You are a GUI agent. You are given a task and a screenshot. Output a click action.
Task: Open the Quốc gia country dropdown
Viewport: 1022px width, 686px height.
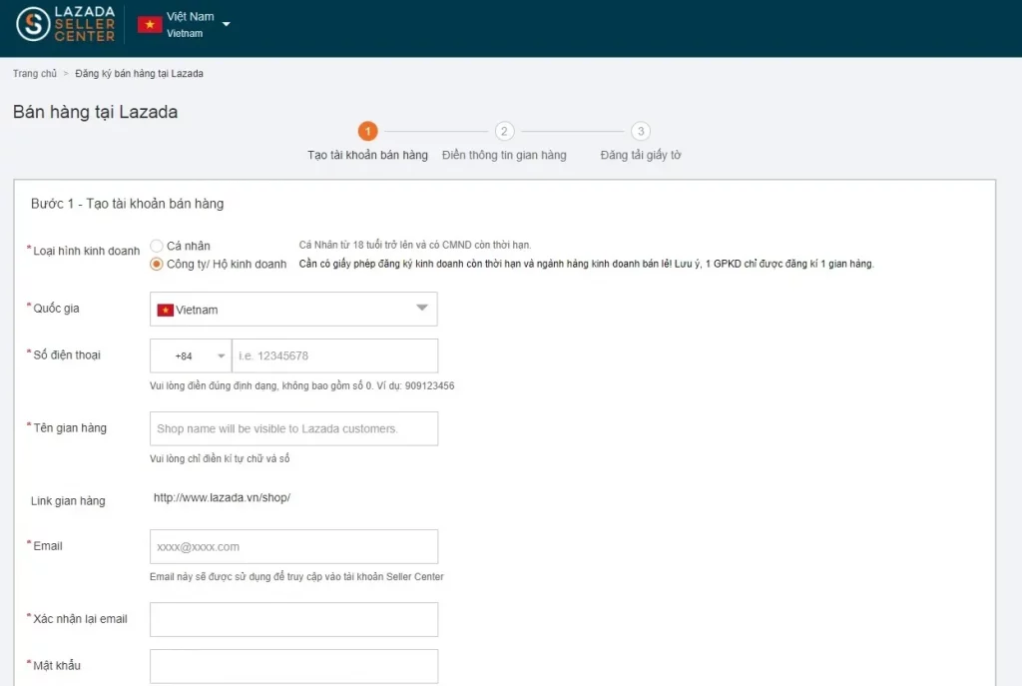point(421,309)
